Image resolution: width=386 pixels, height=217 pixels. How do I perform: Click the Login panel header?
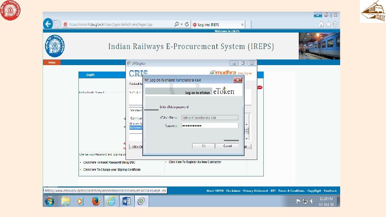(x=103, y=75)
